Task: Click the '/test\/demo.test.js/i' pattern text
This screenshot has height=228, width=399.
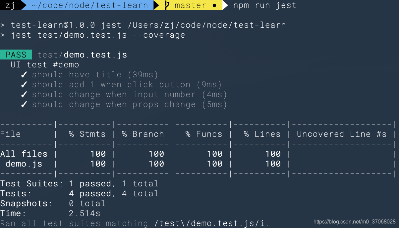Action: pyautogui.click(x=210, y=223)
